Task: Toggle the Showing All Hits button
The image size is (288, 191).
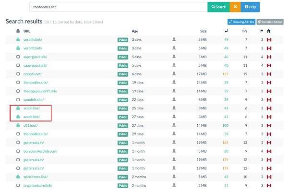Action: point(241,22)
